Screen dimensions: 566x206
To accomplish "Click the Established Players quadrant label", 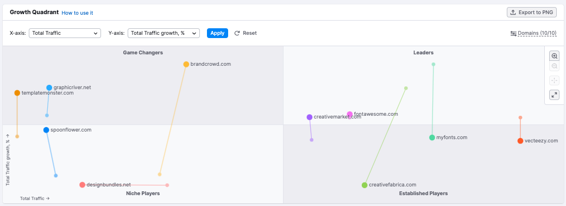I will (x=424, y=193).
